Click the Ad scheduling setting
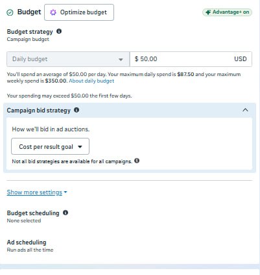The image size is (260, 275). (30, 246)
